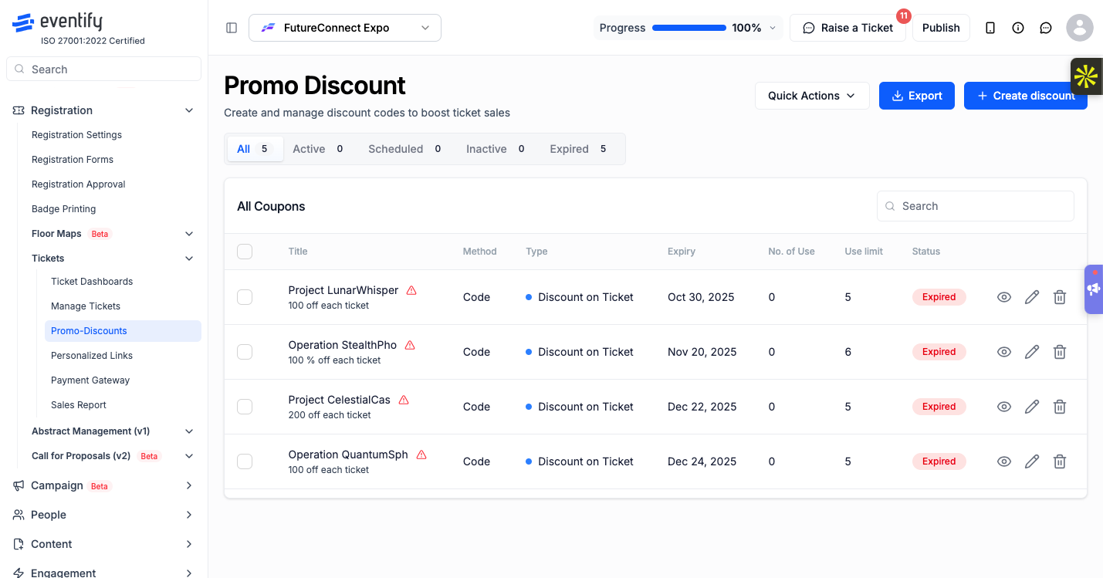Open the announcement megaphone side widget

(x=1094, y=289)
